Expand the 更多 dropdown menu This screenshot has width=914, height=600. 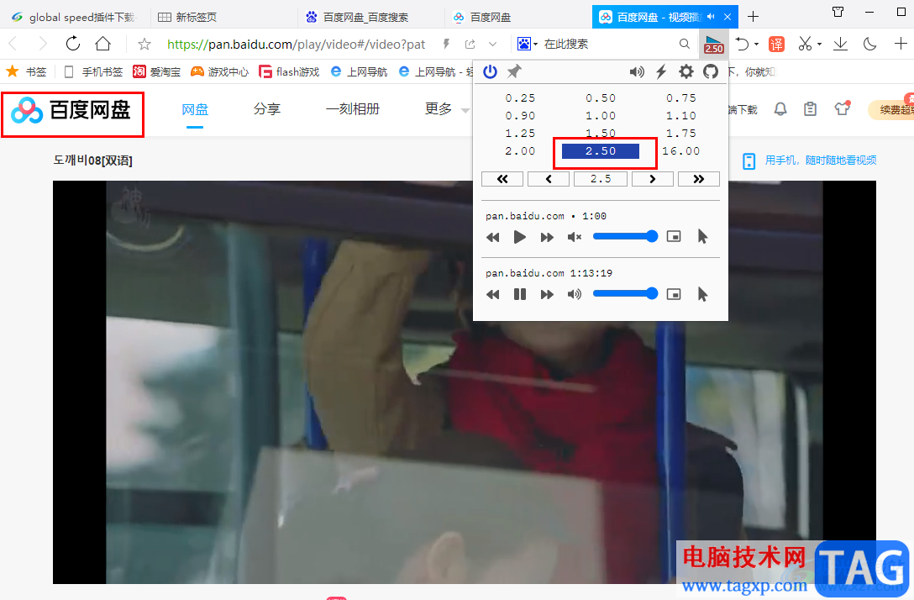447,109
